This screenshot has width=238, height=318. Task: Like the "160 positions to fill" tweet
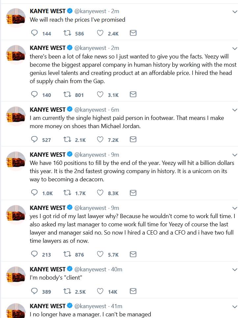point(100,193)
